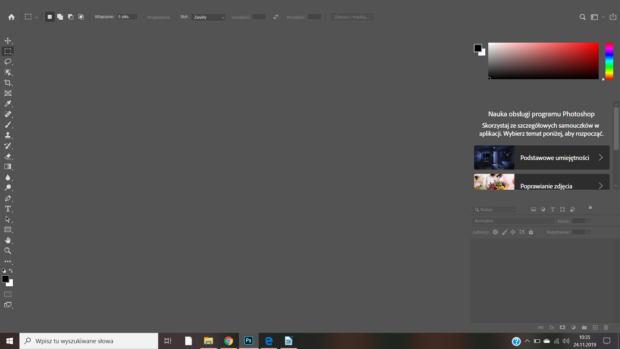Viewport: 620px width, 349px height.
Task: Add a layer style using the fx icon
Action: pos(552,327)
